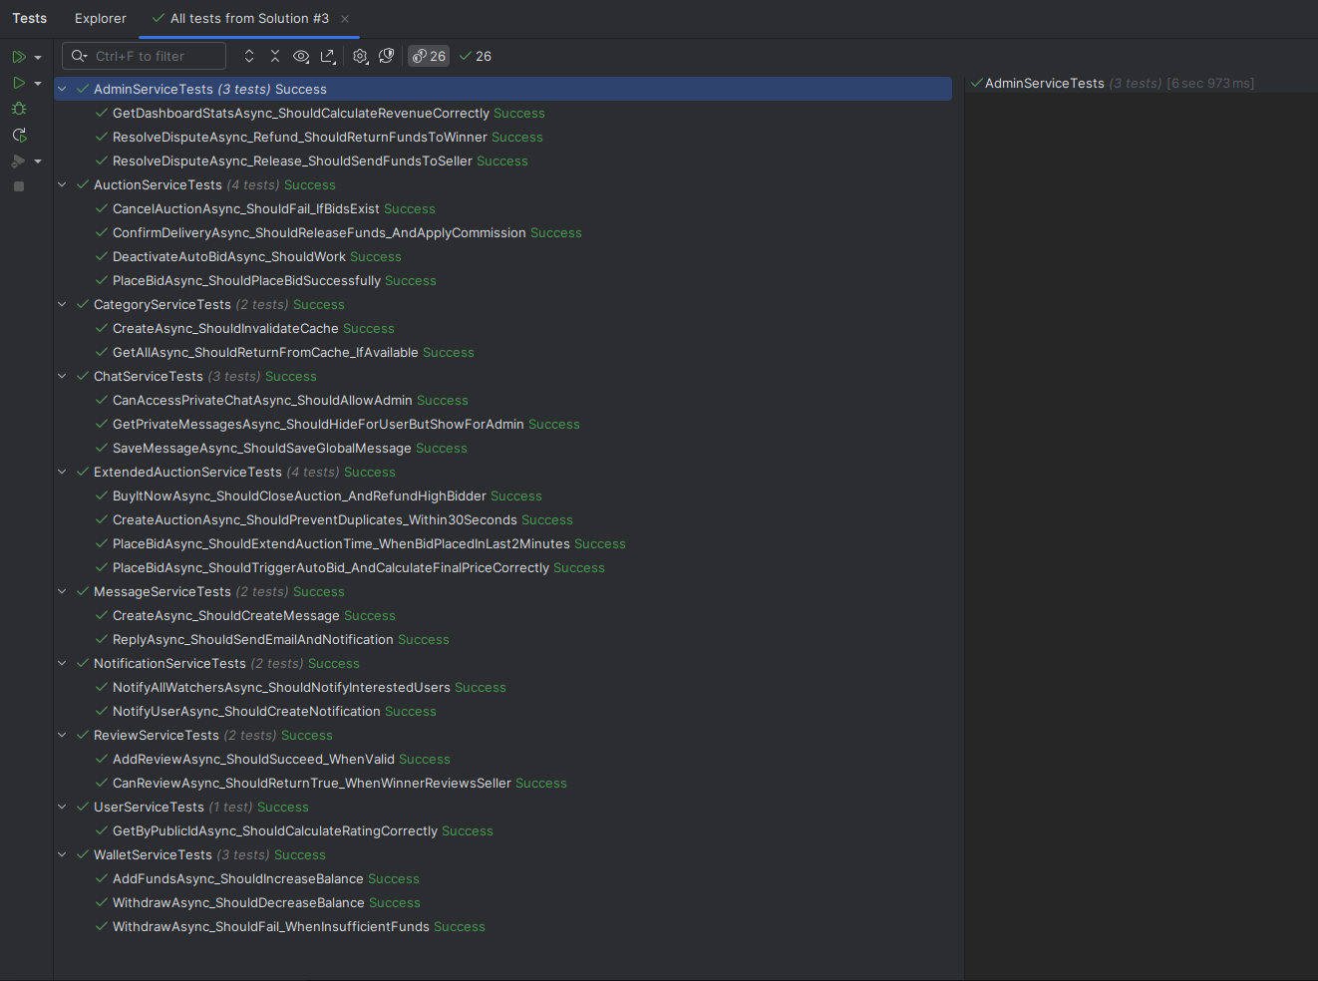Collapse the AuctionServiceTests node
Screen dimensions: 1318x981
[62, 184]
